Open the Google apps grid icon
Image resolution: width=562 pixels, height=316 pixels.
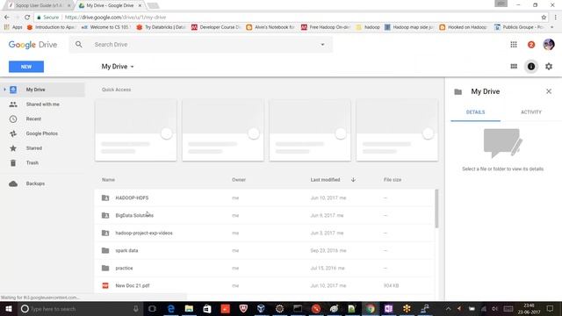[x=514, y=45]
